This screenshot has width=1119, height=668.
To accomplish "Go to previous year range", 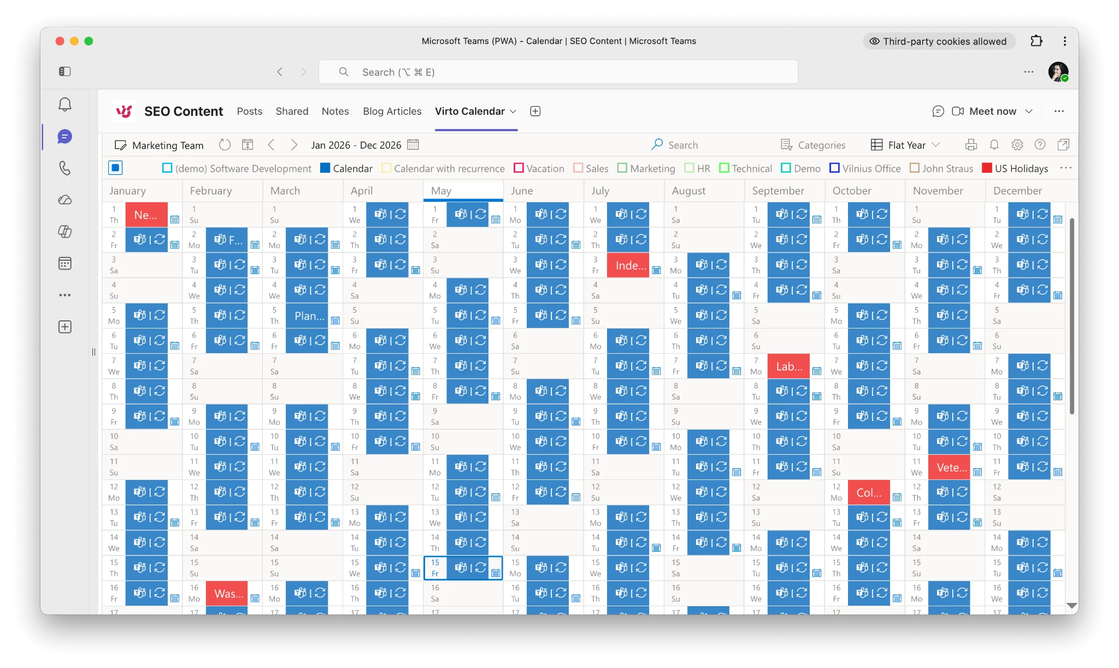I will pos(271,145).
